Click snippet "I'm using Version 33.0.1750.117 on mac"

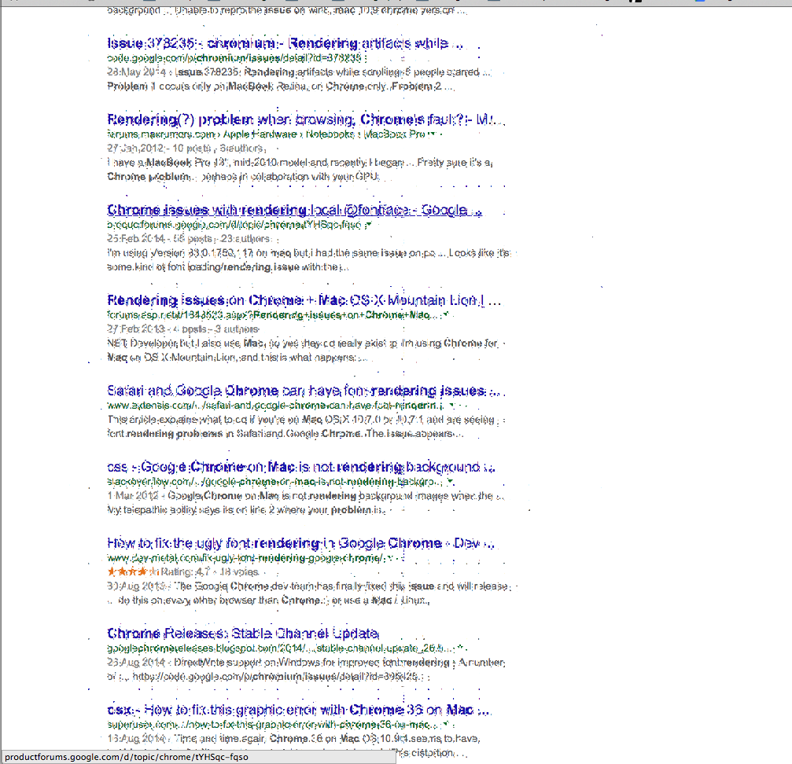[x=308, y=253]
